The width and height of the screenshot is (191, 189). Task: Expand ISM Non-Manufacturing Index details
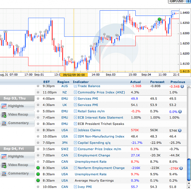click(75, 136)
